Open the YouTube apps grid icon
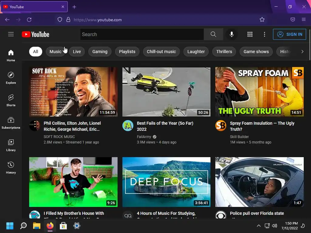 [x=250, y=34]
